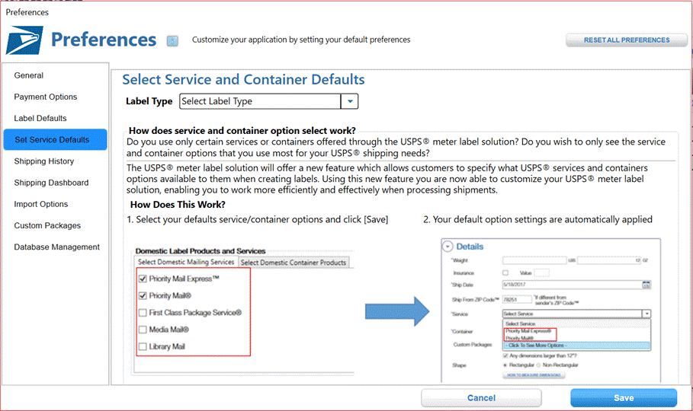
Task: Switch to Select Domestic Container Products tab
Action: (x=294, y=263)
